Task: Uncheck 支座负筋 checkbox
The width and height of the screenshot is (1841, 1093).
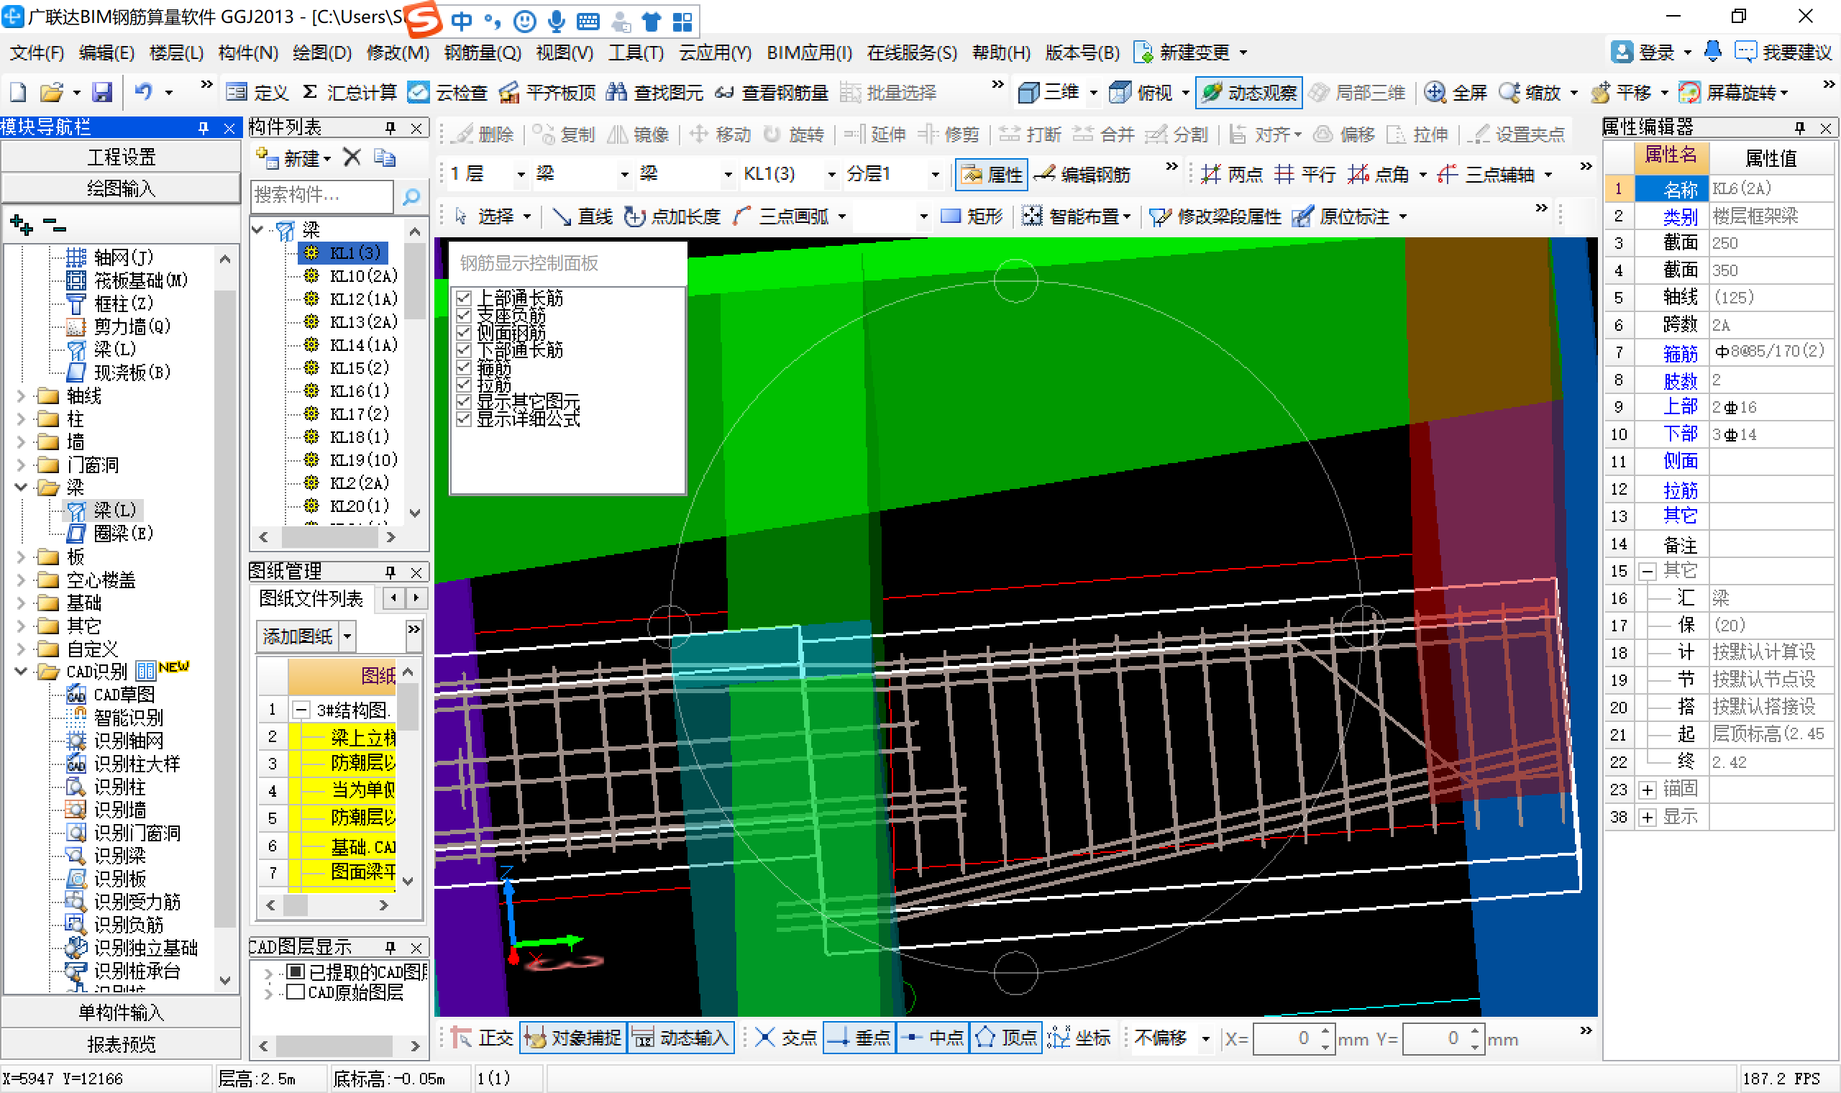Action: (x=463, y=315)
